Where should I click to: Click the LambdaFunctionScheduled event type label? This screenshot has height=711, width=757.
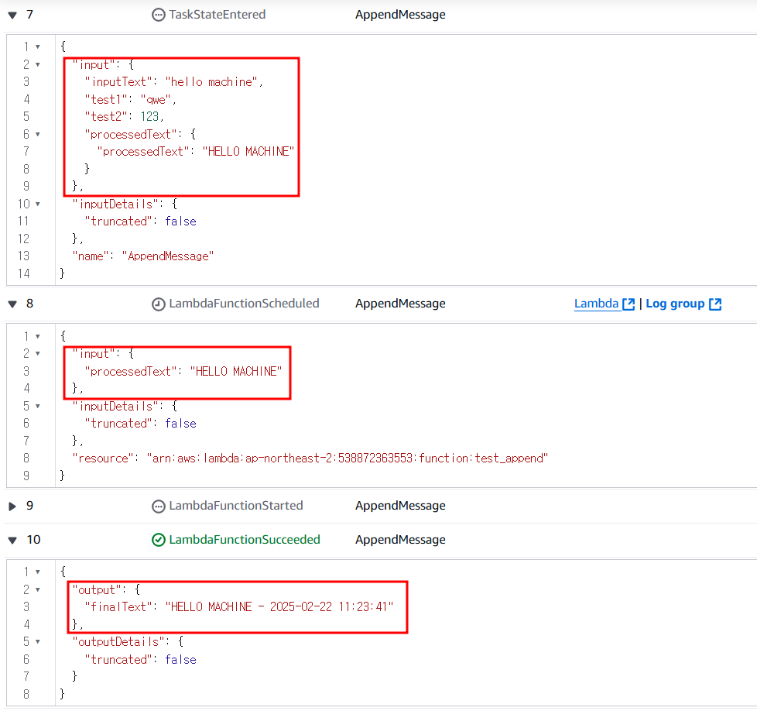tap(244, 304)
